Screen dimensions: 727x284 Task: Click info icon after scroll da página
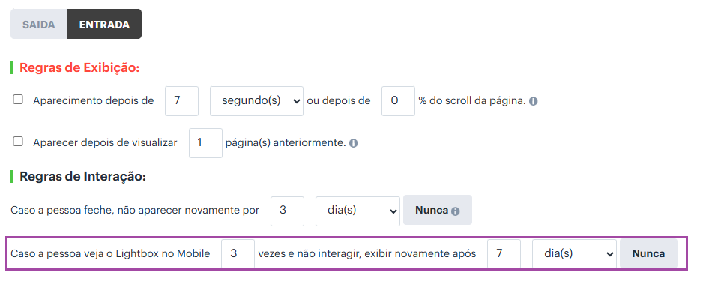533,101
